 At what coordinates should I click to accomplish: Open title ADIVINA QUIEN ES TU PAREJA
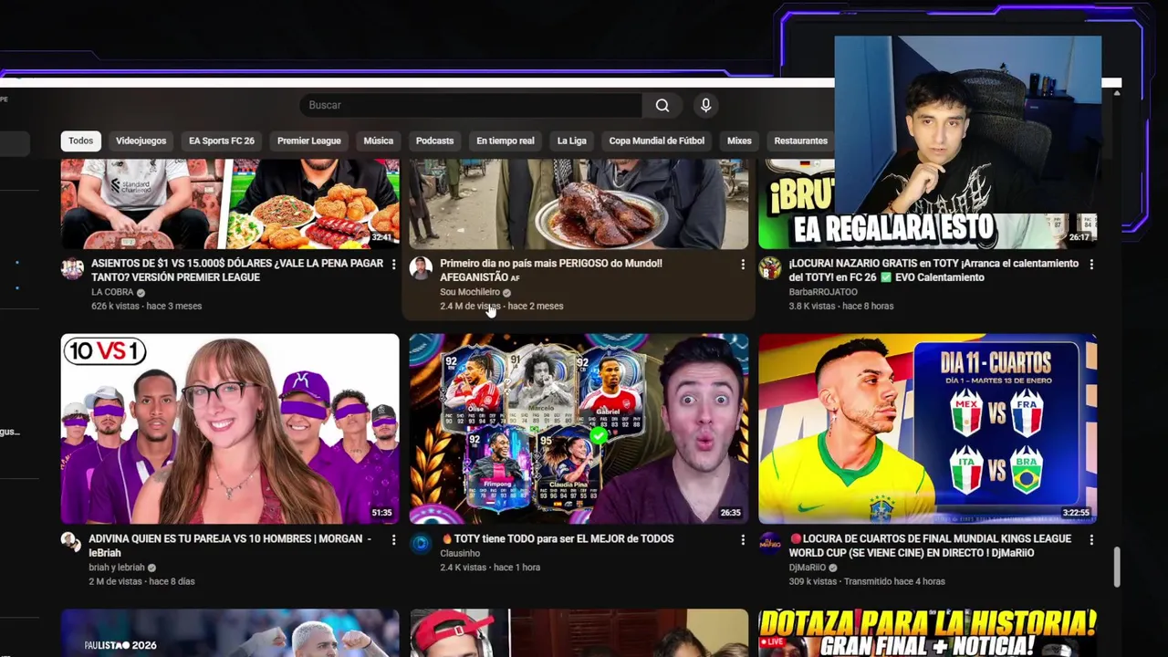230,546
